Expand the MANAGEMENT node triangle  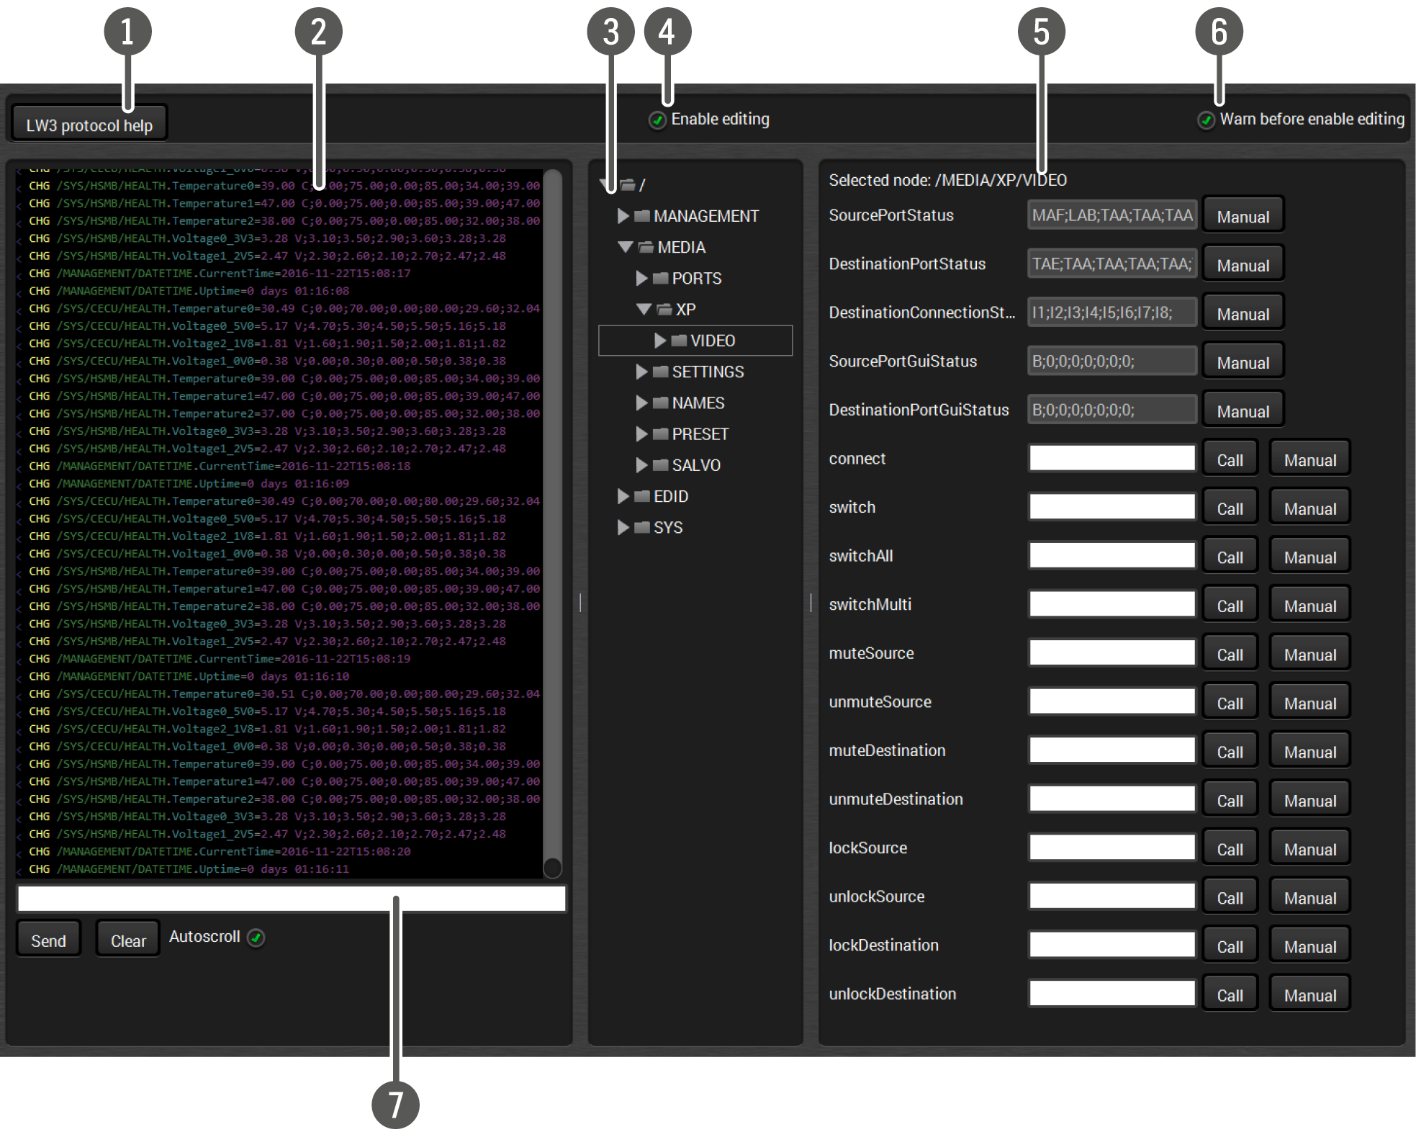click(623, 216)
